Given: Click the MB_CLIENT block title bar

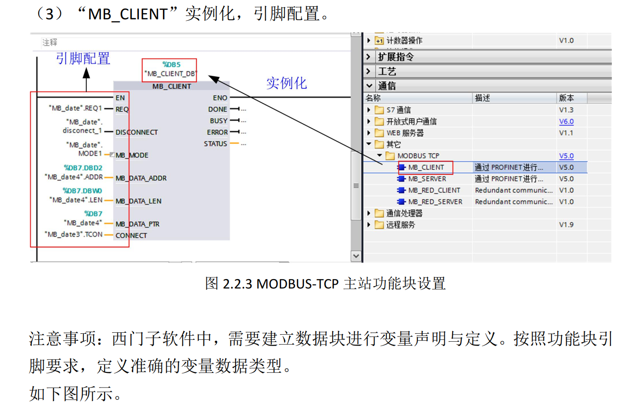Looking at the screenshot, I should [x=171, y=86].
